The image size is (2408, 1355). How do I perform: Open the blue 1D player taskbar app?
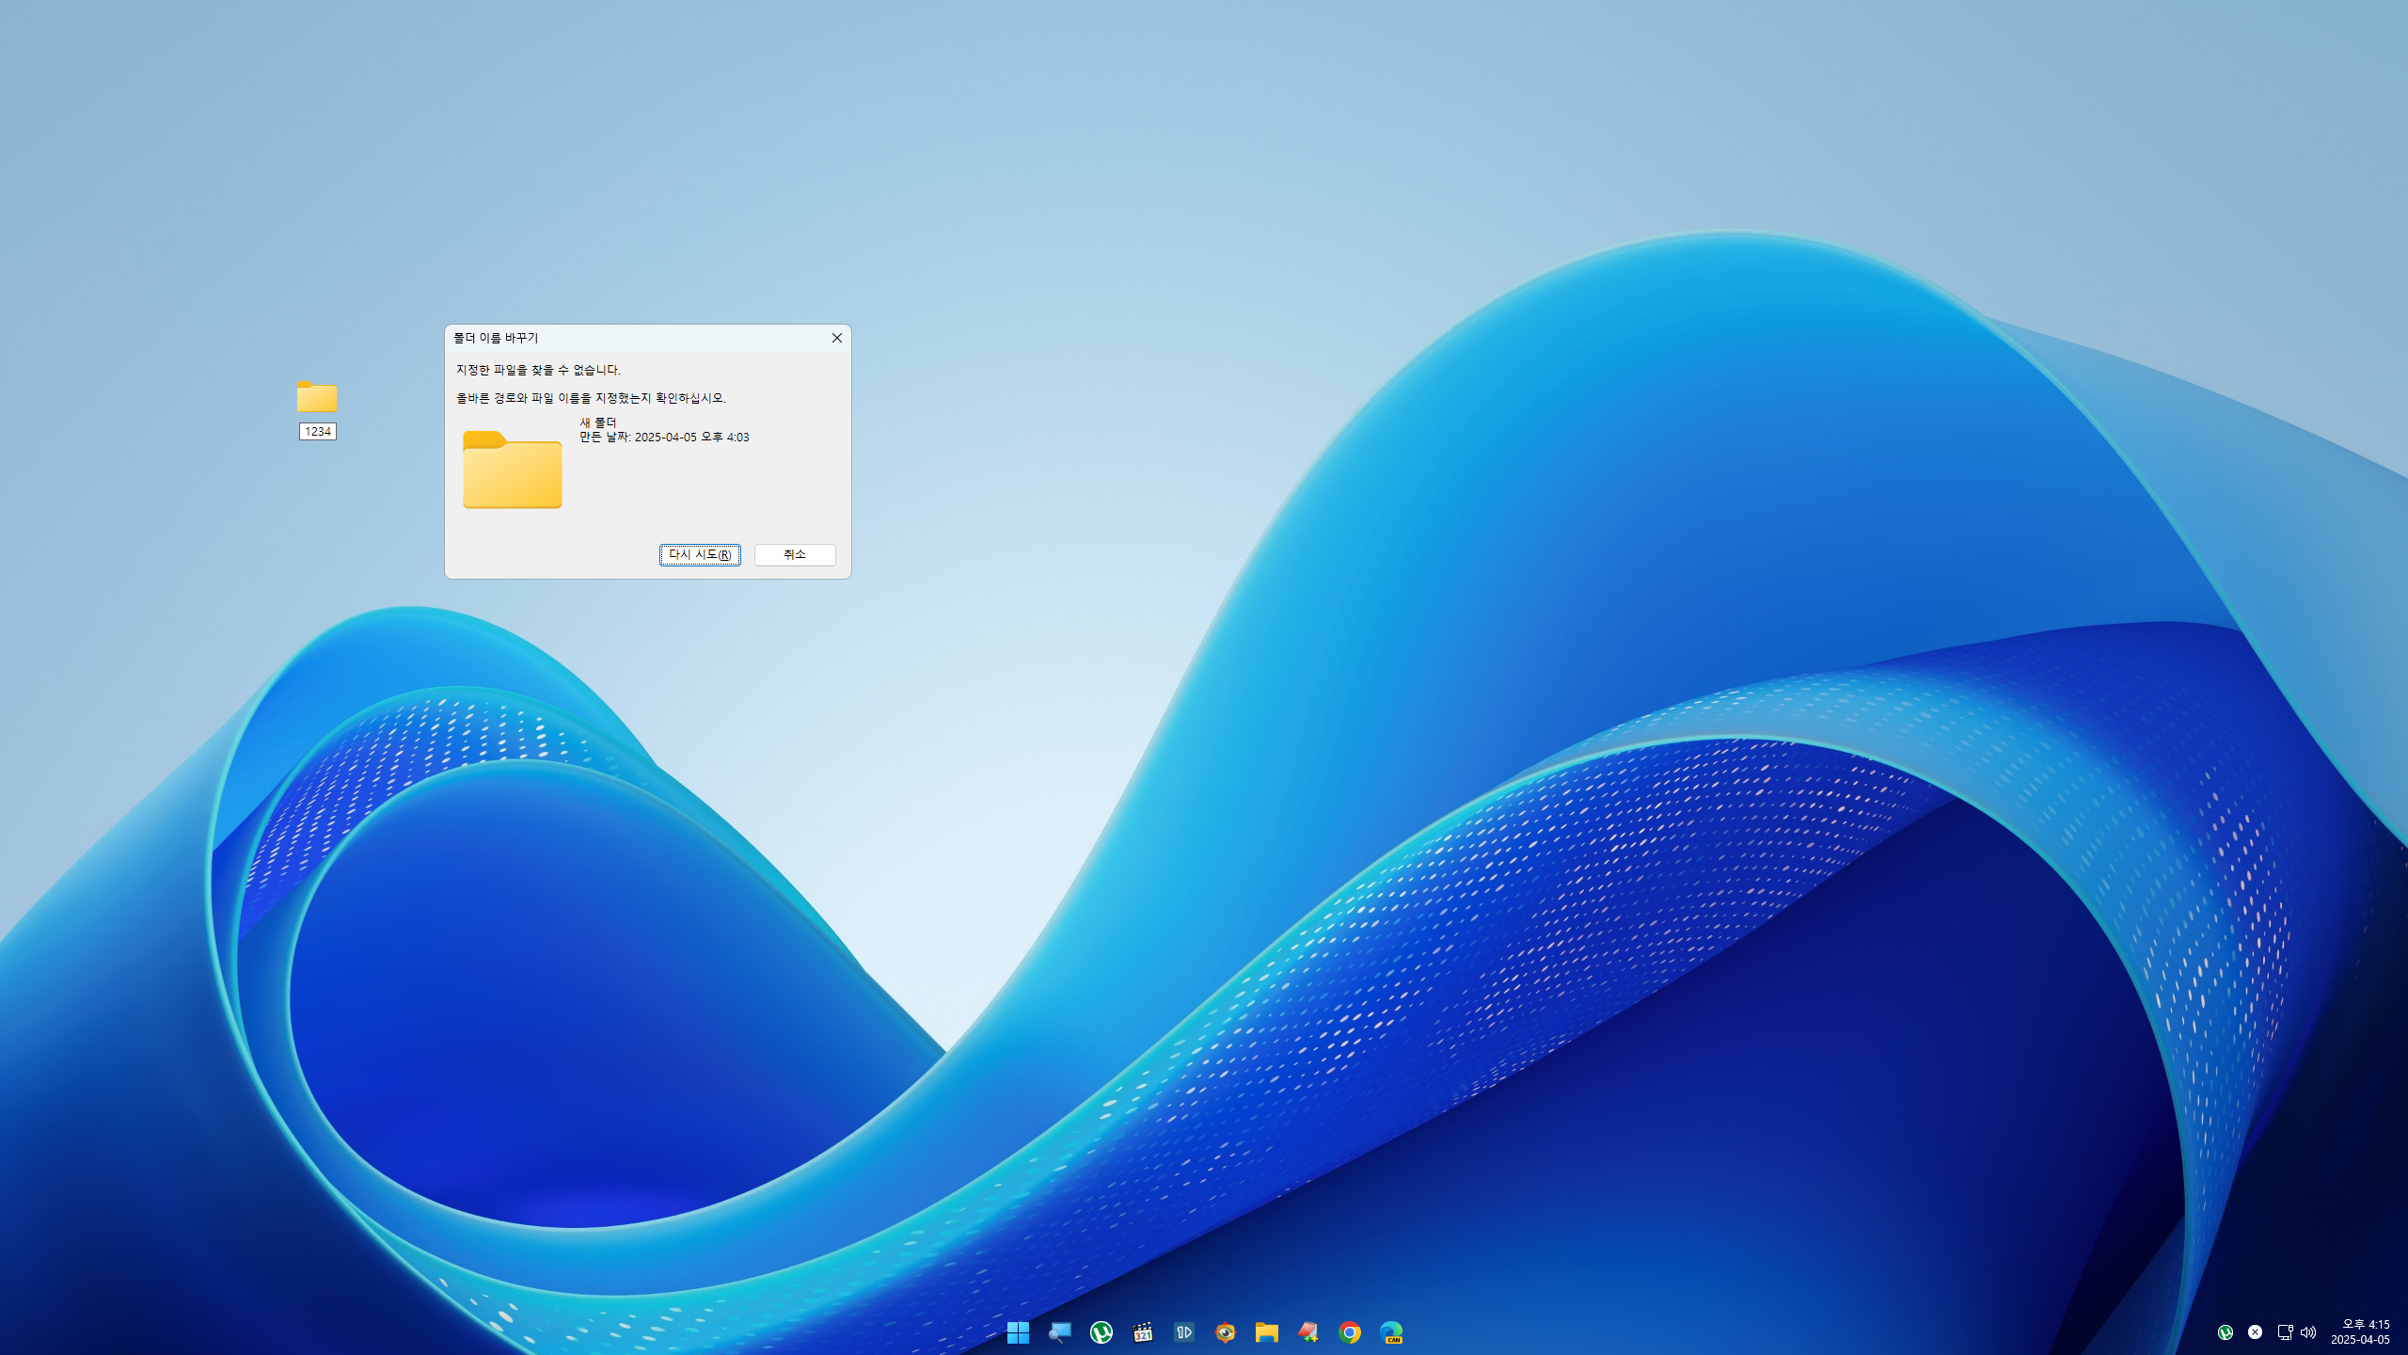1184,1332
